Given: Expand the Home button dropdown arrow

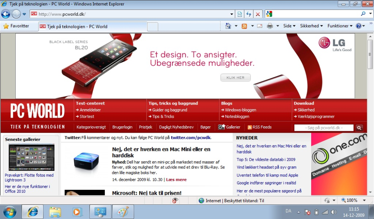Looking at the screenshot, I should click(x=236, y=26).
